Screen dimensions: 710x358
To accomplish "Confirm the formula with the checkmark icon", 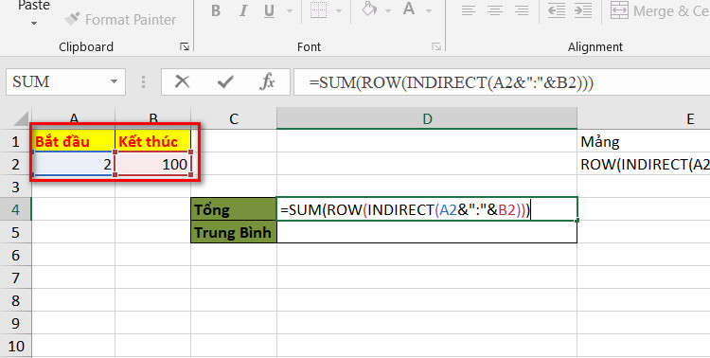I will pyautogui.click(x=225, y=82).
